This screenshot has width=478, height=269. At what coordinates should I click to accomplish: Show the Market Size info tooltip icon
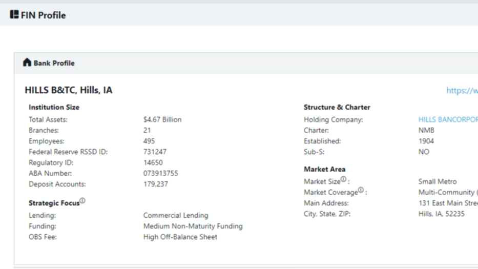tap(344, 179)
